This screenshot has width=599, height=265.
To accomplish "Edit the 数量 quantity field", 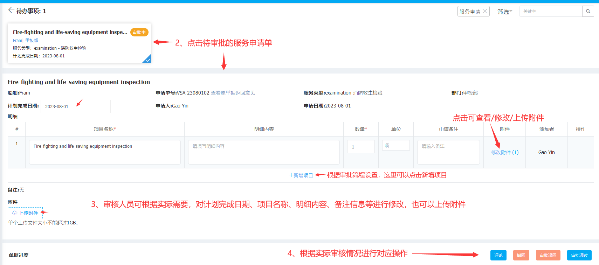I will tap(361, 147).
